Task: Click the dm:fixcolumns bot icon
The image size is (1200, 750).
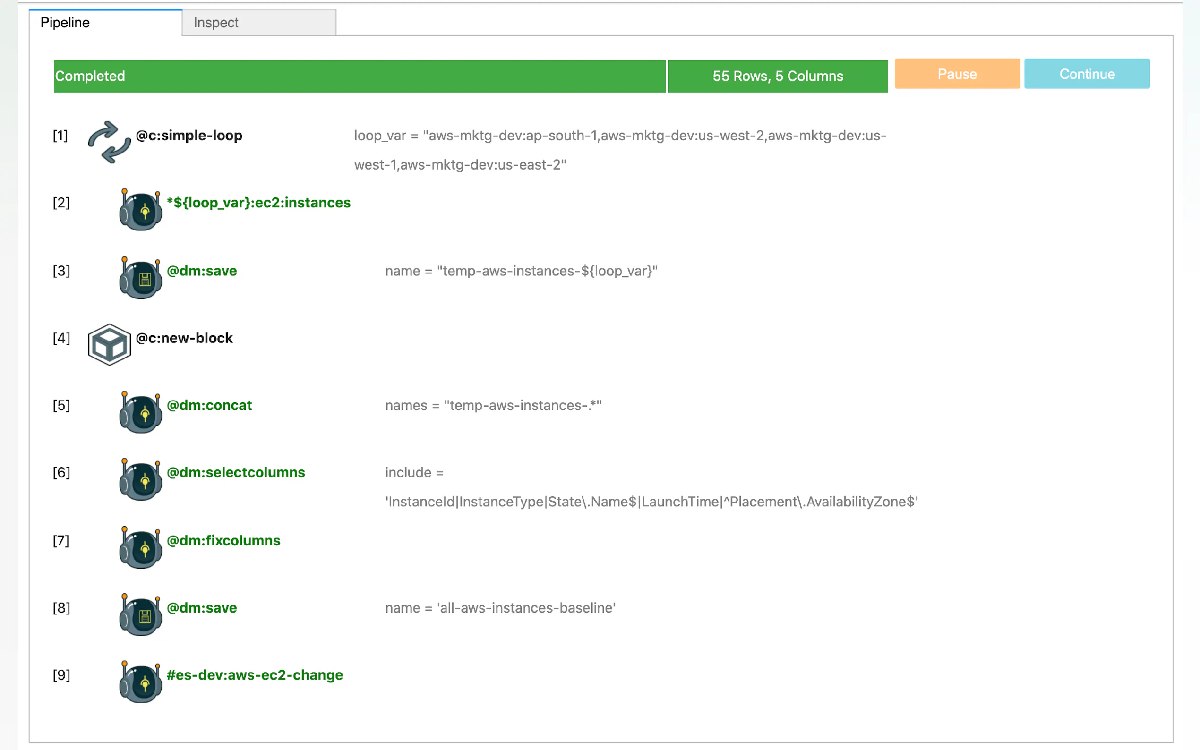Action: click(140, 547)
